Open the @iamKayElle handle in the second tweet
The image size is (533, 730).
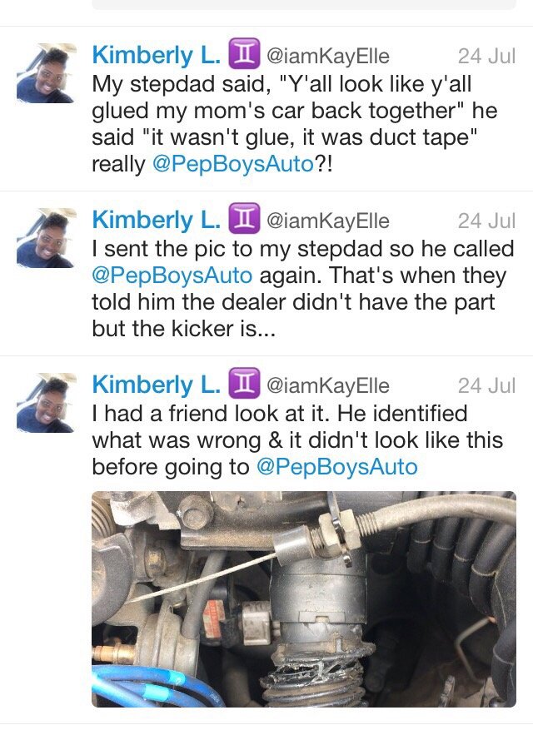coord(327,221)
